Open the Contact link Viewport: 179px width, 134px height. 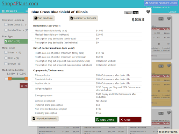172,12
